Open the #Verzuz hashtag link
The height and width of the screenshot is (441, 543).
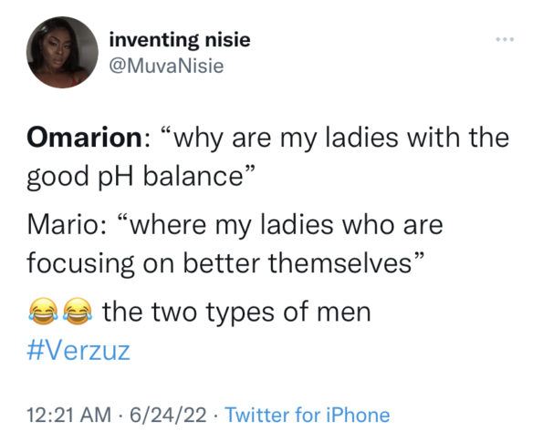[78, 351]
